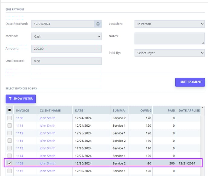
Task: Open the Location dropdown set to In Person
Action: (x=170, y=24)
